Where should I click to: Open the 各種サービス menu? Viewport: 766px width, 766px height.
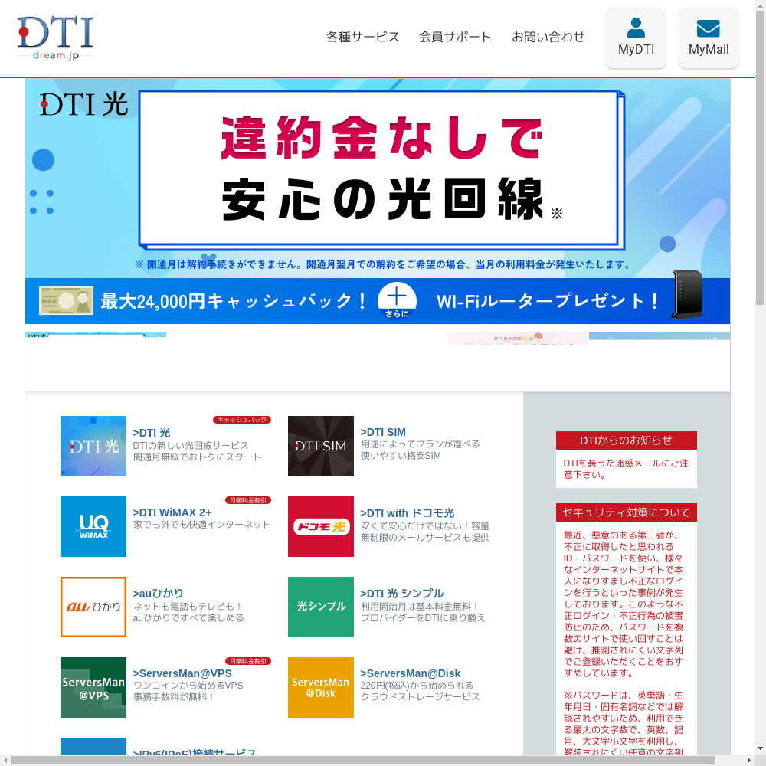362,37
